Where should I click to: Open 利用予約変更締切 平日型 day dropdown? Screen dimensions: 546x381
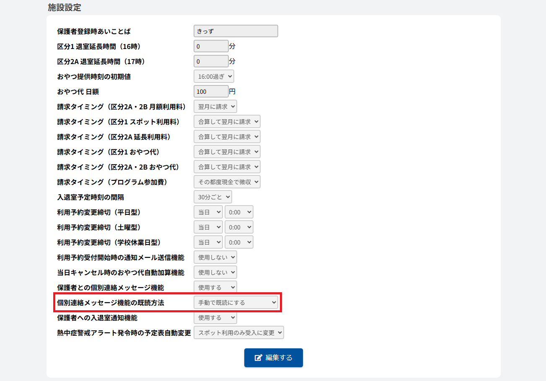[x=208, y=212]
